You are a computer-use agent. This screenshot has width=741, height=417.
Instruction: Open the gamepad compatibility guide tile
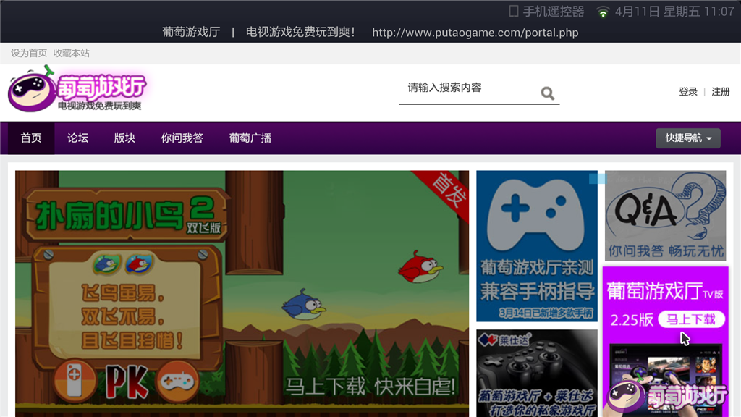pyautogui.click(x=537, y=246)
